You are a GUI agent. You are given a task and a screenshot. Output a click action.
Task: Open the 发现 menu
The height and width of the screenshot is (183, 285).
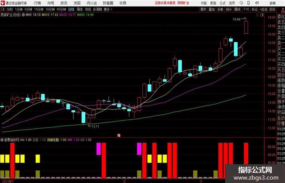point(77,3)
